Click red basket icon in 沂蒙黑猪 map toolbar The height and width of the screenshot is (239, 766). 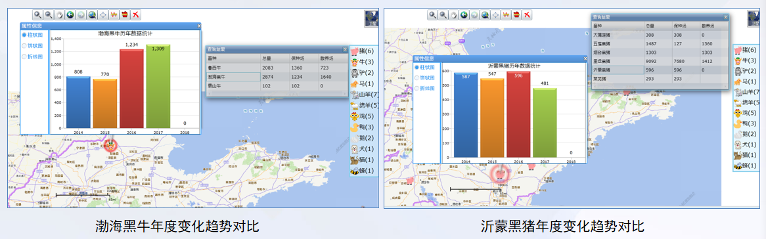tap(516, 14)
